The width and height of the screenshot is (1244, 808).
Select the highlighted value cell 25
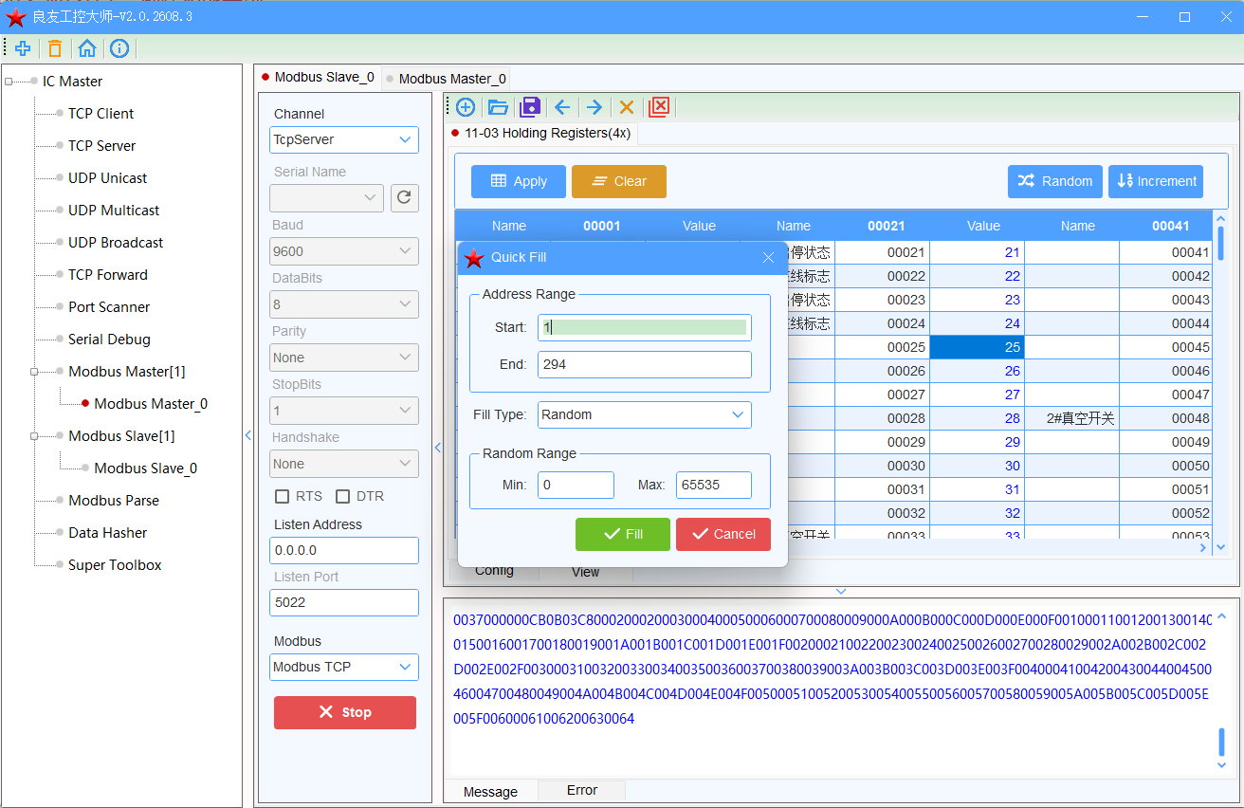[x=977, y=347]
